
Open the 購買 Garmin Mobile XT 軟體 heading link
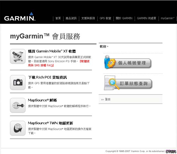[x=52, y=51]
